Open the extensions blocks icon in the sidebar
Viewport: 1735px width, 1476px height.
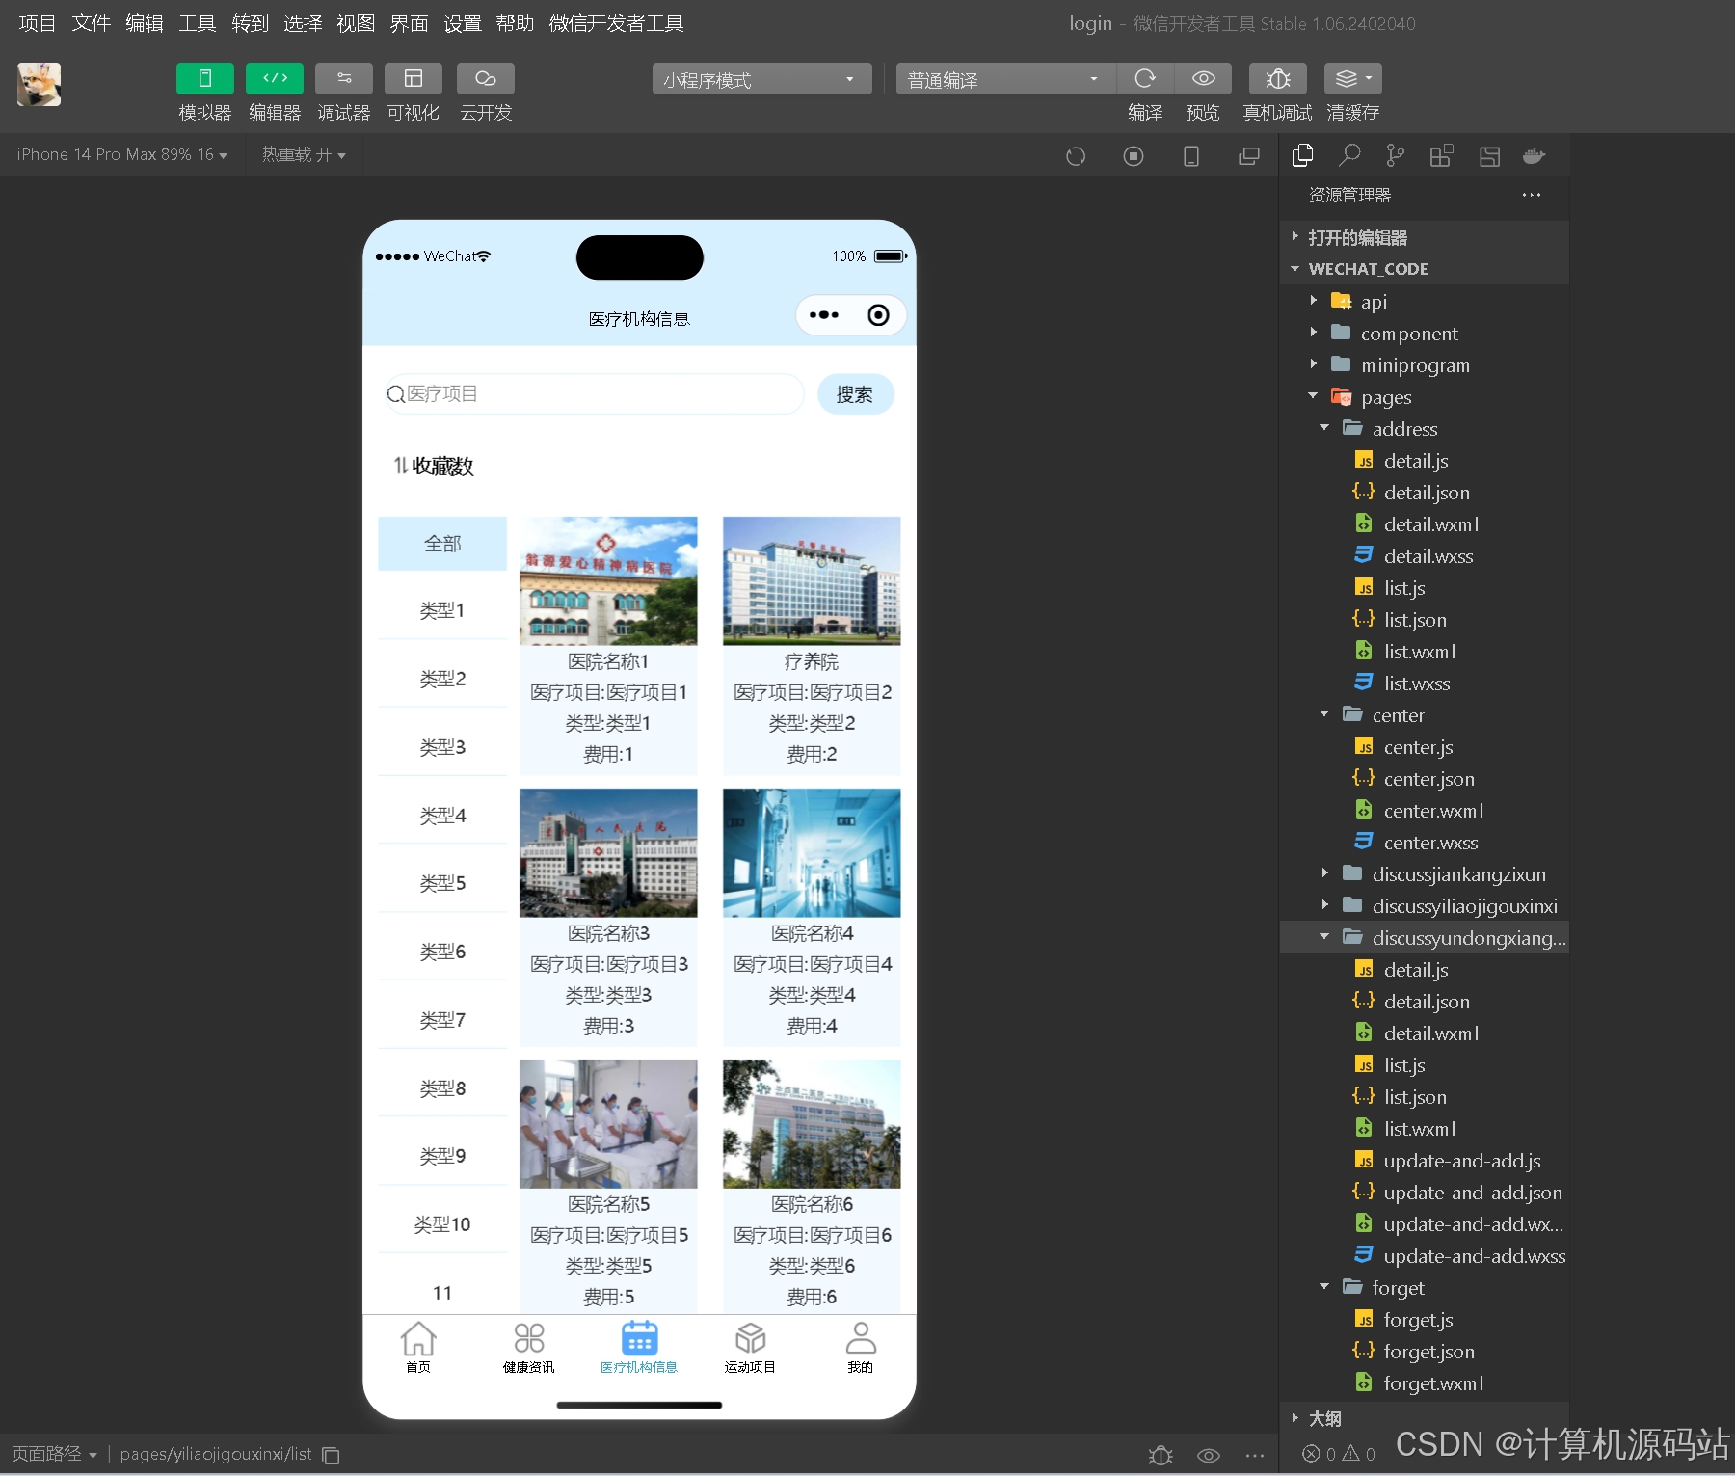[x=1441, y=155]
